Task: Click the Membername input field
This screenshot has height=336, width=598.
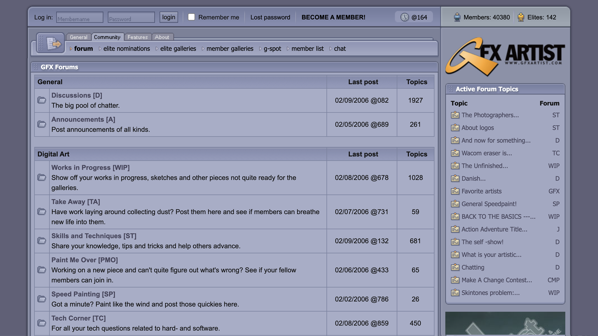Action: pyautogui.click(x=79, y=17)
